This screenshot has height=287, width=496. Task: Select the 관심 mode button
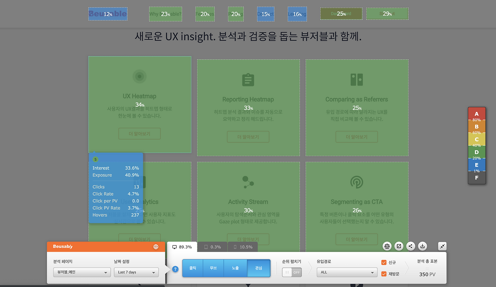259,268
